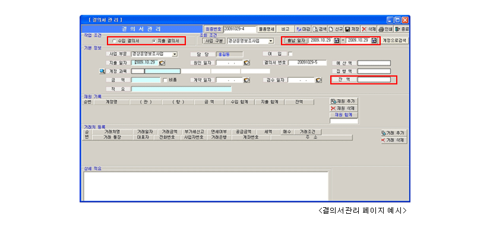The width and height of the screenshot is (490, 228).
Task: Click the 재원 합계 value field
Action: pyautogui.click(x=343, y=121)
